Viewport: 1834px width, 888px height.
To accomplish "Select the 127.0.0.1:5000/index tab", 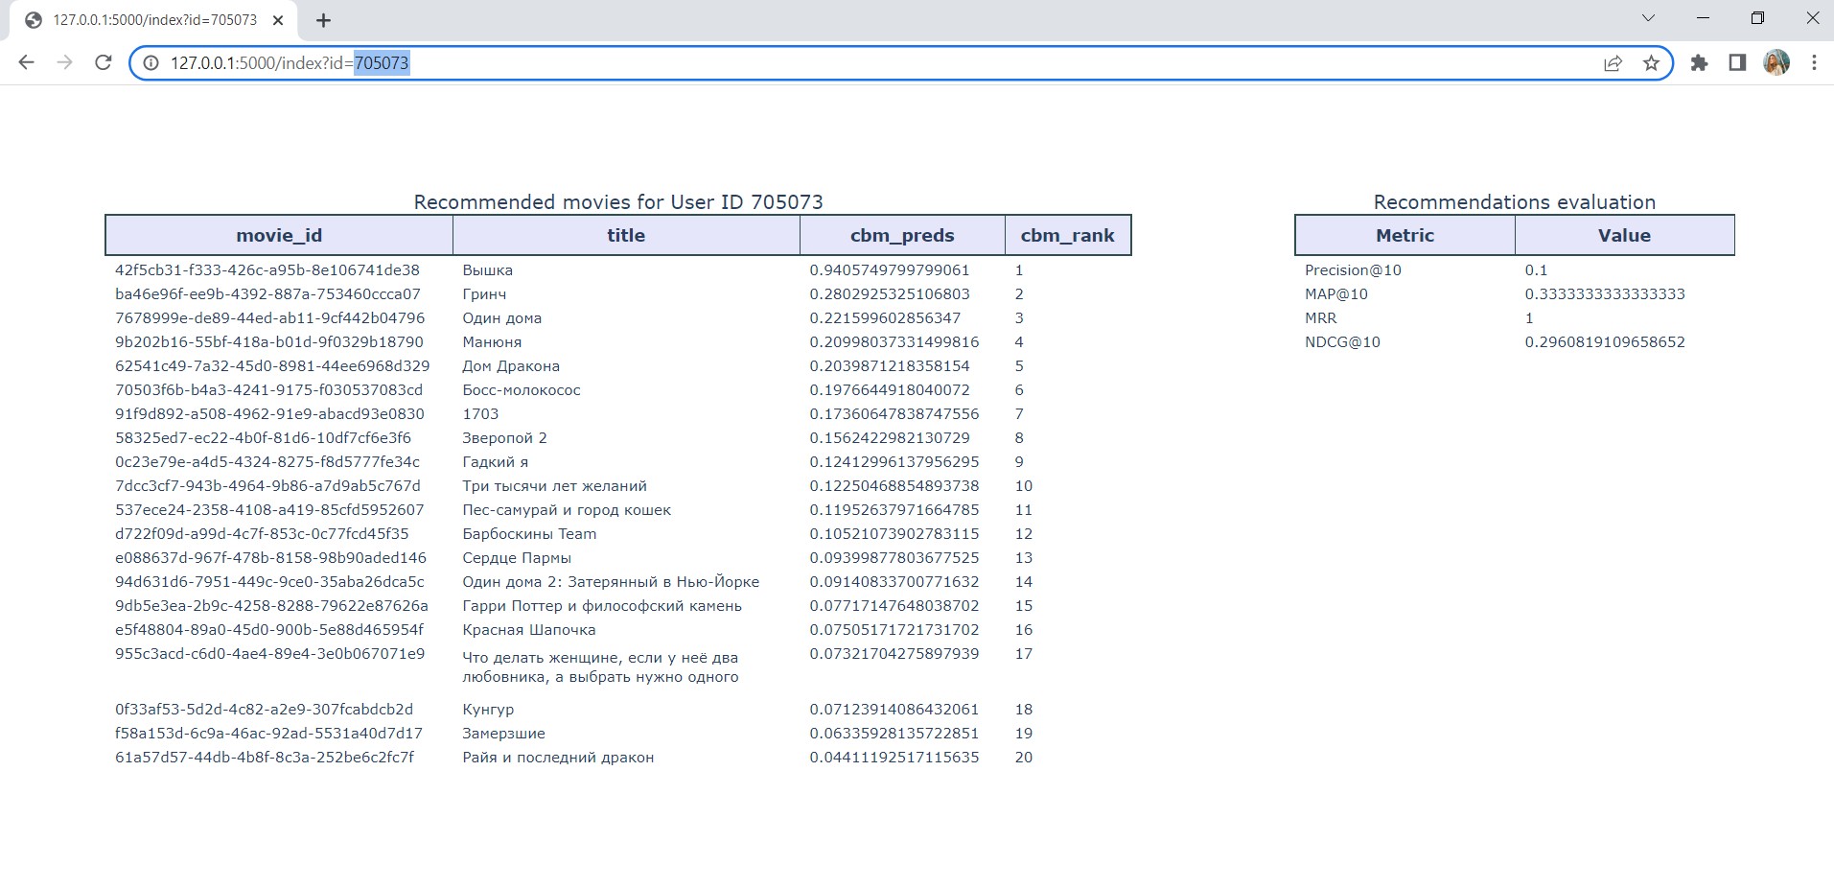I will pyautogui.click(x=153, y=19).
